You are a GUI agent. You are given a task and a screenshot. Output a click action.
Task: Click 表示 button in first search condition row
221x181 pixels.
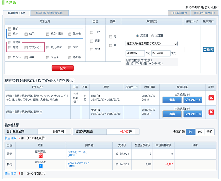(x=172, y=100)
